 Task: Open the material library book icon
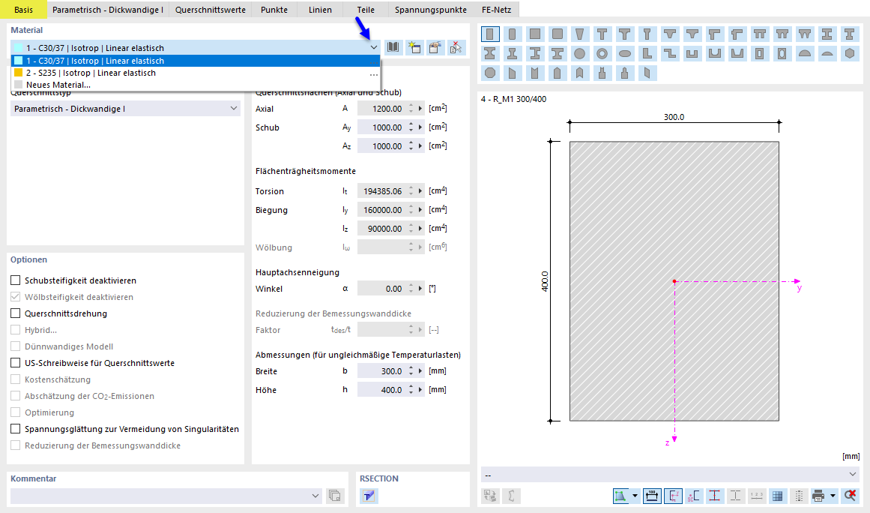(393, 47)
